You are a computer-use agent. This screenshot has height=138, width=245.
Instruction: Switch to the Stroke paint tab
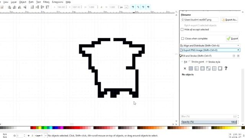pos(196,62)
